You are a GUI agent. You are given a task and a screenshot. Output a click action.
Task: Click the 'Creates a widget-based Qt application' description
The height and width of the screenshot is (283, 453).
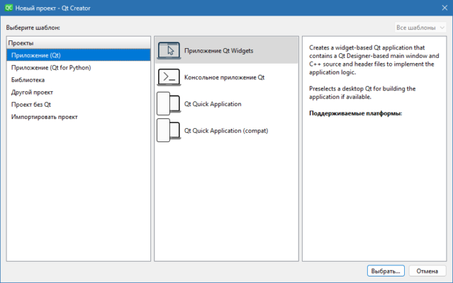click(374, 60)
